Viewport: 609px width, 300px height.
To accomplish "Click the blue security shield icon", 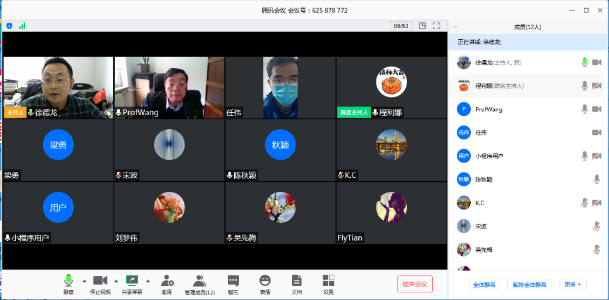I will (x=9, y=26).
